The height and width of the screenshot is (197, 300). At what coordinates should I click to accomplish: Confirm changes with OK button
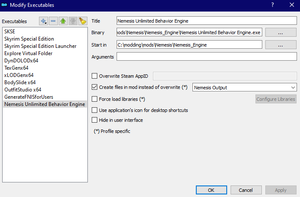211,190
